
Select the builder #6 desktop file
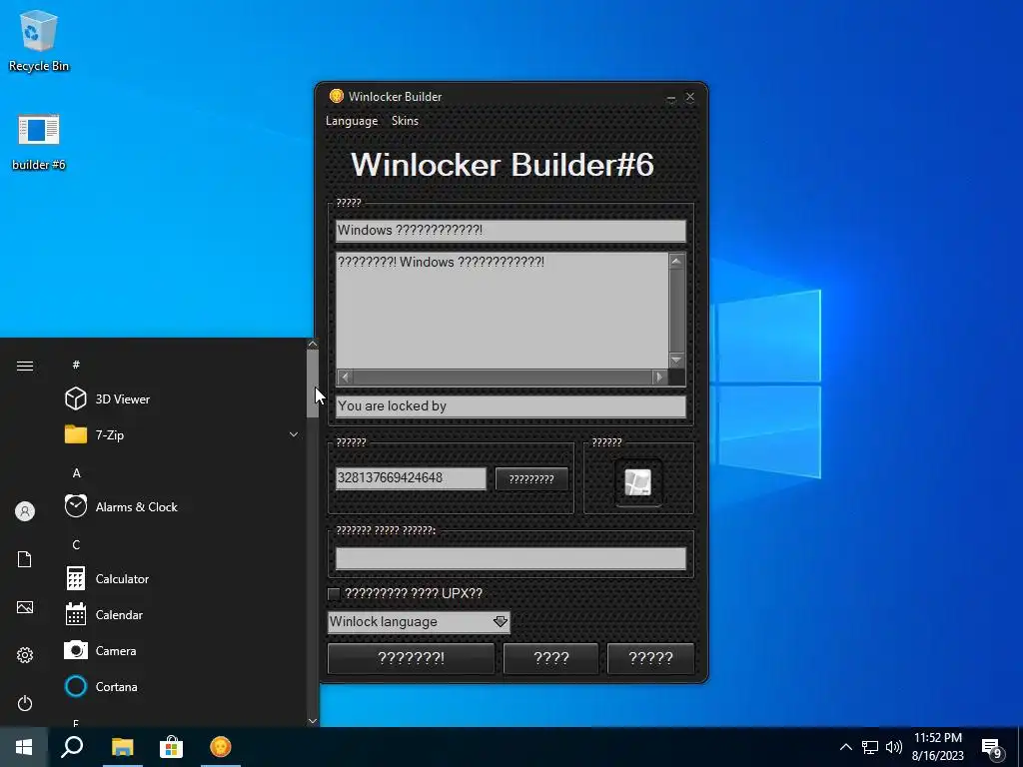[x=39, y=142]
